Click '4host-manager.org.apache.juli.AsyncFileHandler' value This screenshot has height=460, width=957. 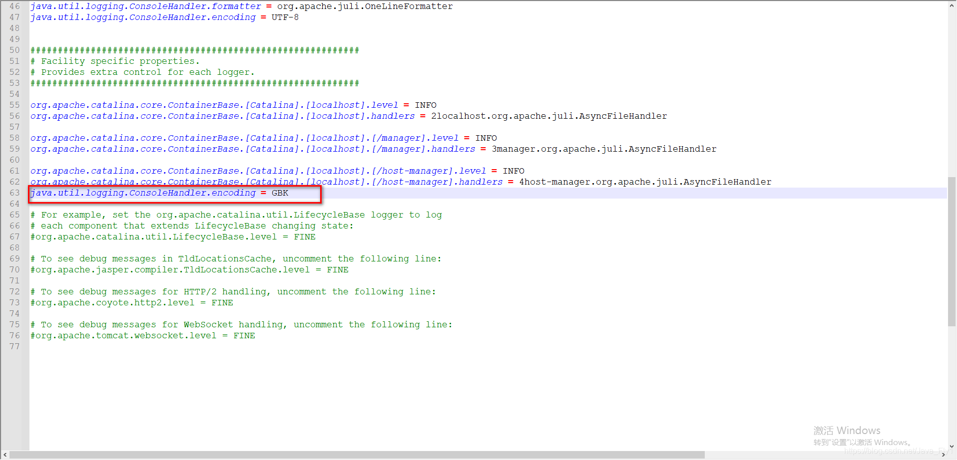click(645, 182)
